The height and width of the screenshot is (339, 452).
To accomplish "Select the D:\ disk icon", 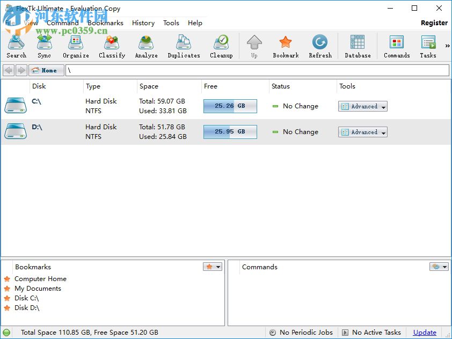I will point(16,131).
